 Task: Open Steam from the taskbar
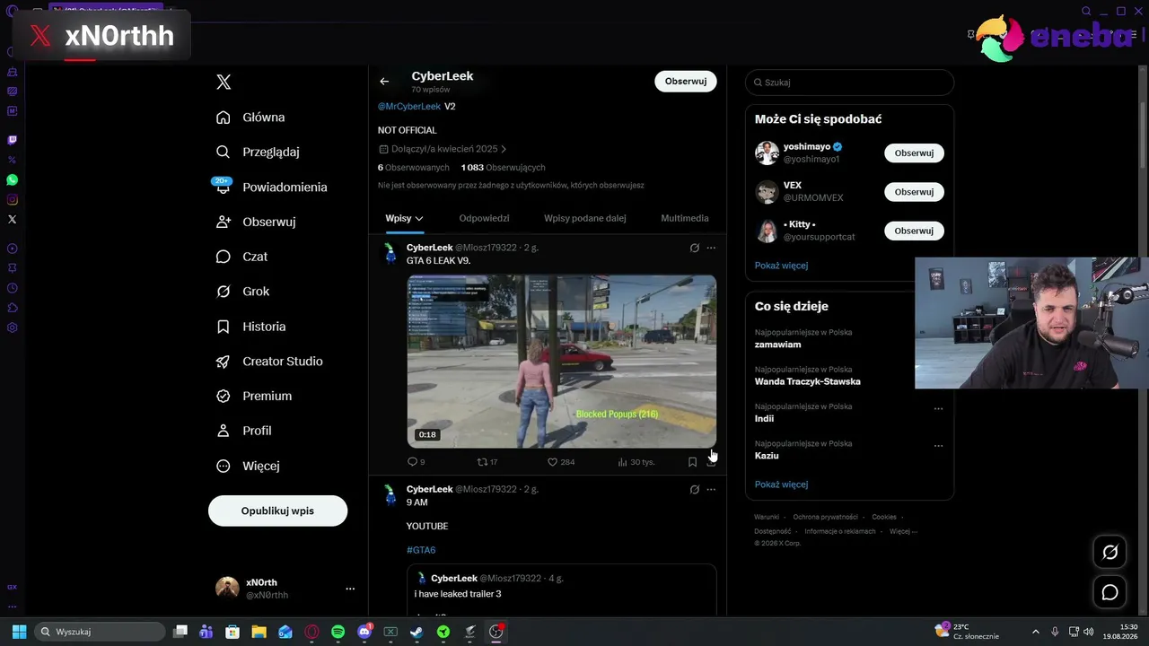coord(417,632)
